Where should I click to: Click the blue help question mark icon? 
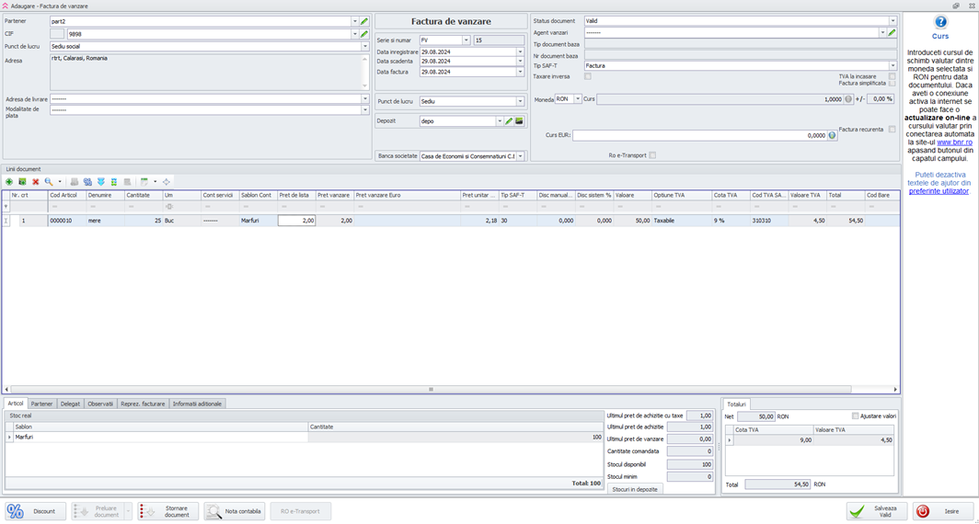940,22
